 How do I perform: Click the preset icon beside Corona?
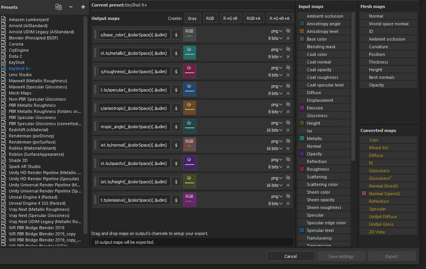3,44
